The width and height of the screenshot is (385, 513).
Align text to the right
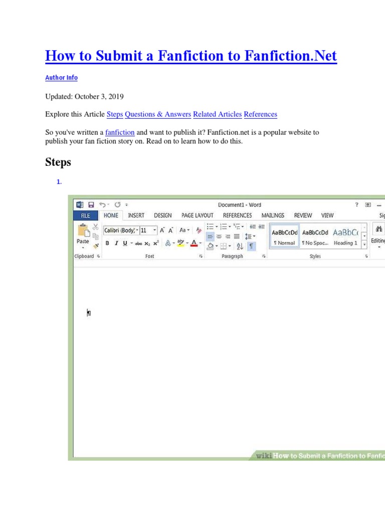coord(228,236)
